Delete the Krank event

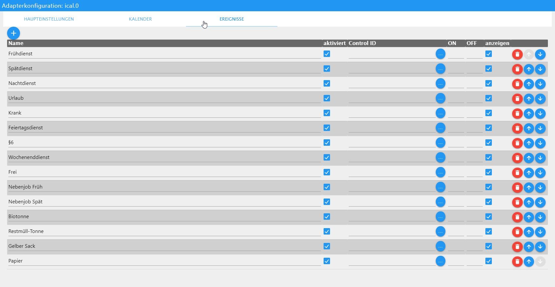[517, 114]
